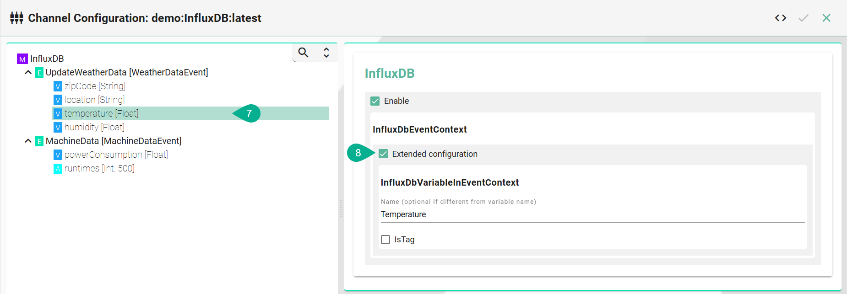Click the checkmark apply icon in header
Image resolution: width=847 pixels, height=294 pixels.
pyautogui.click(x=804, y=18)
